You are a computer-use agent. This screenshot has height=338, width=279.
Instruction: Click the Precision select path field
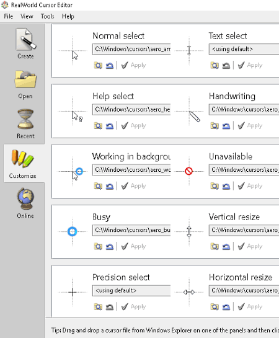[131, 291]
